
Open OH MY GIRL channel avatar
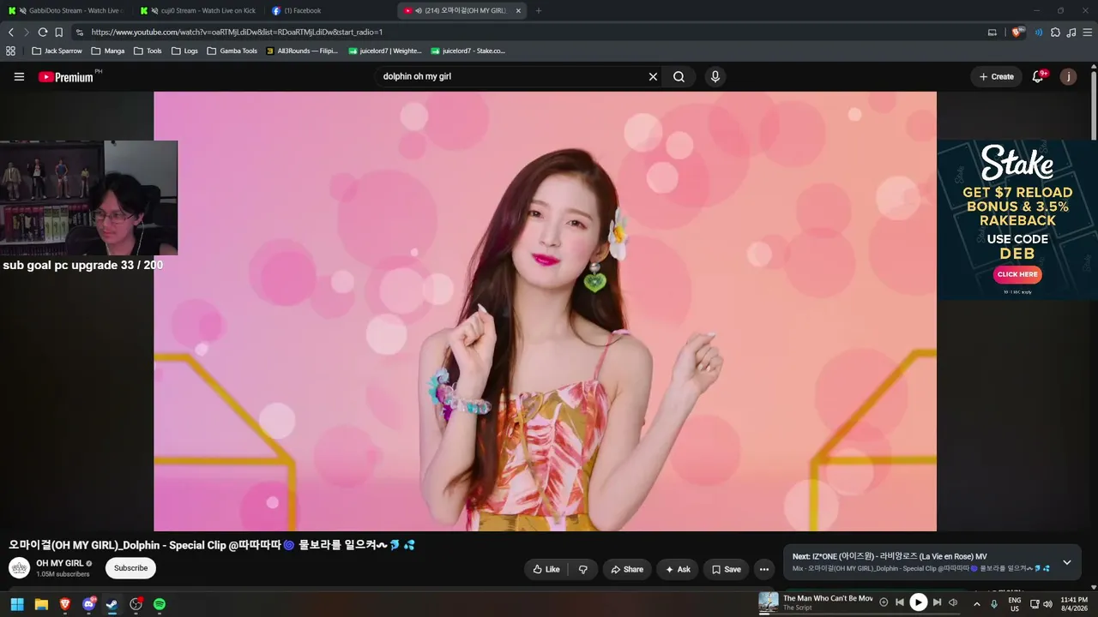19,568
